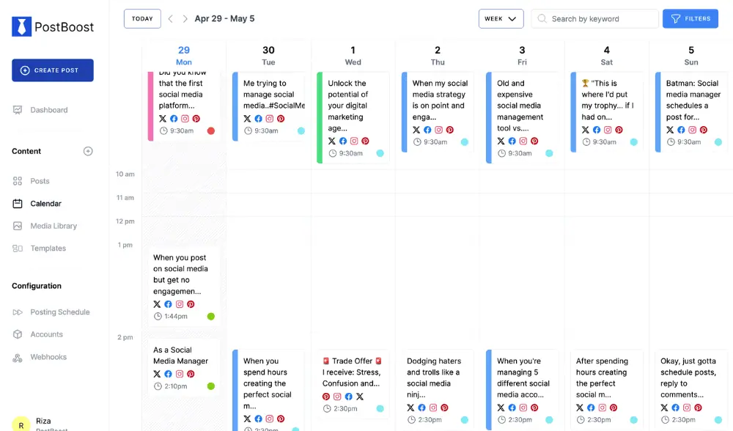Focus the Search by keyword field
Viewport: 733px width, 431px height.
coord(601,19)
